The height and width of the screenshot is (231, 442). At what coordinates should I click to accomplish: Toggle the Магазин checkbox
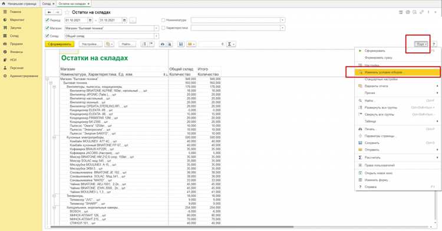pos(47,28)
